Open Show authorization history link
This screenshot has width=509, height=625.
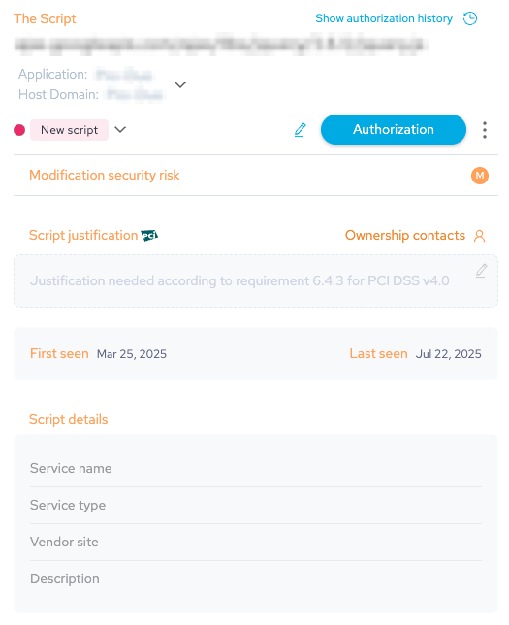point(384,18)
